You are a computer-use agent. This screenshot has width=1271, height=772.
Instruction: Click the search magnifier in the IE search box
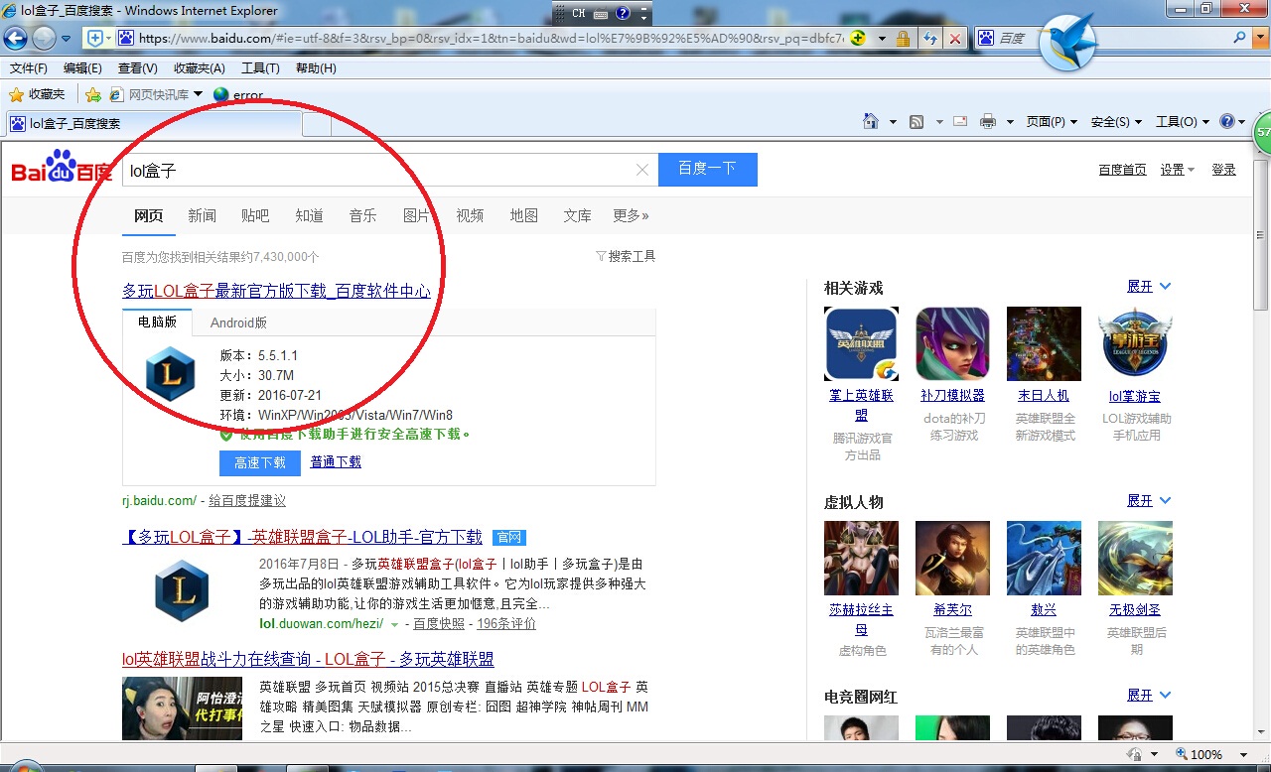1239,38
